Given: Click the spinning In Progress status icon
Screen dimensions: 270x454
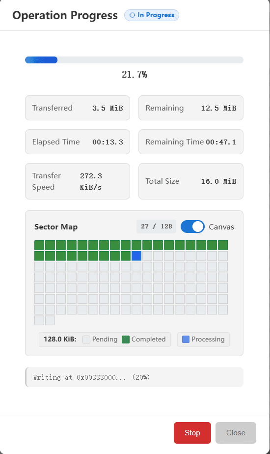Looking at the screenshot, I should (132, 15).
